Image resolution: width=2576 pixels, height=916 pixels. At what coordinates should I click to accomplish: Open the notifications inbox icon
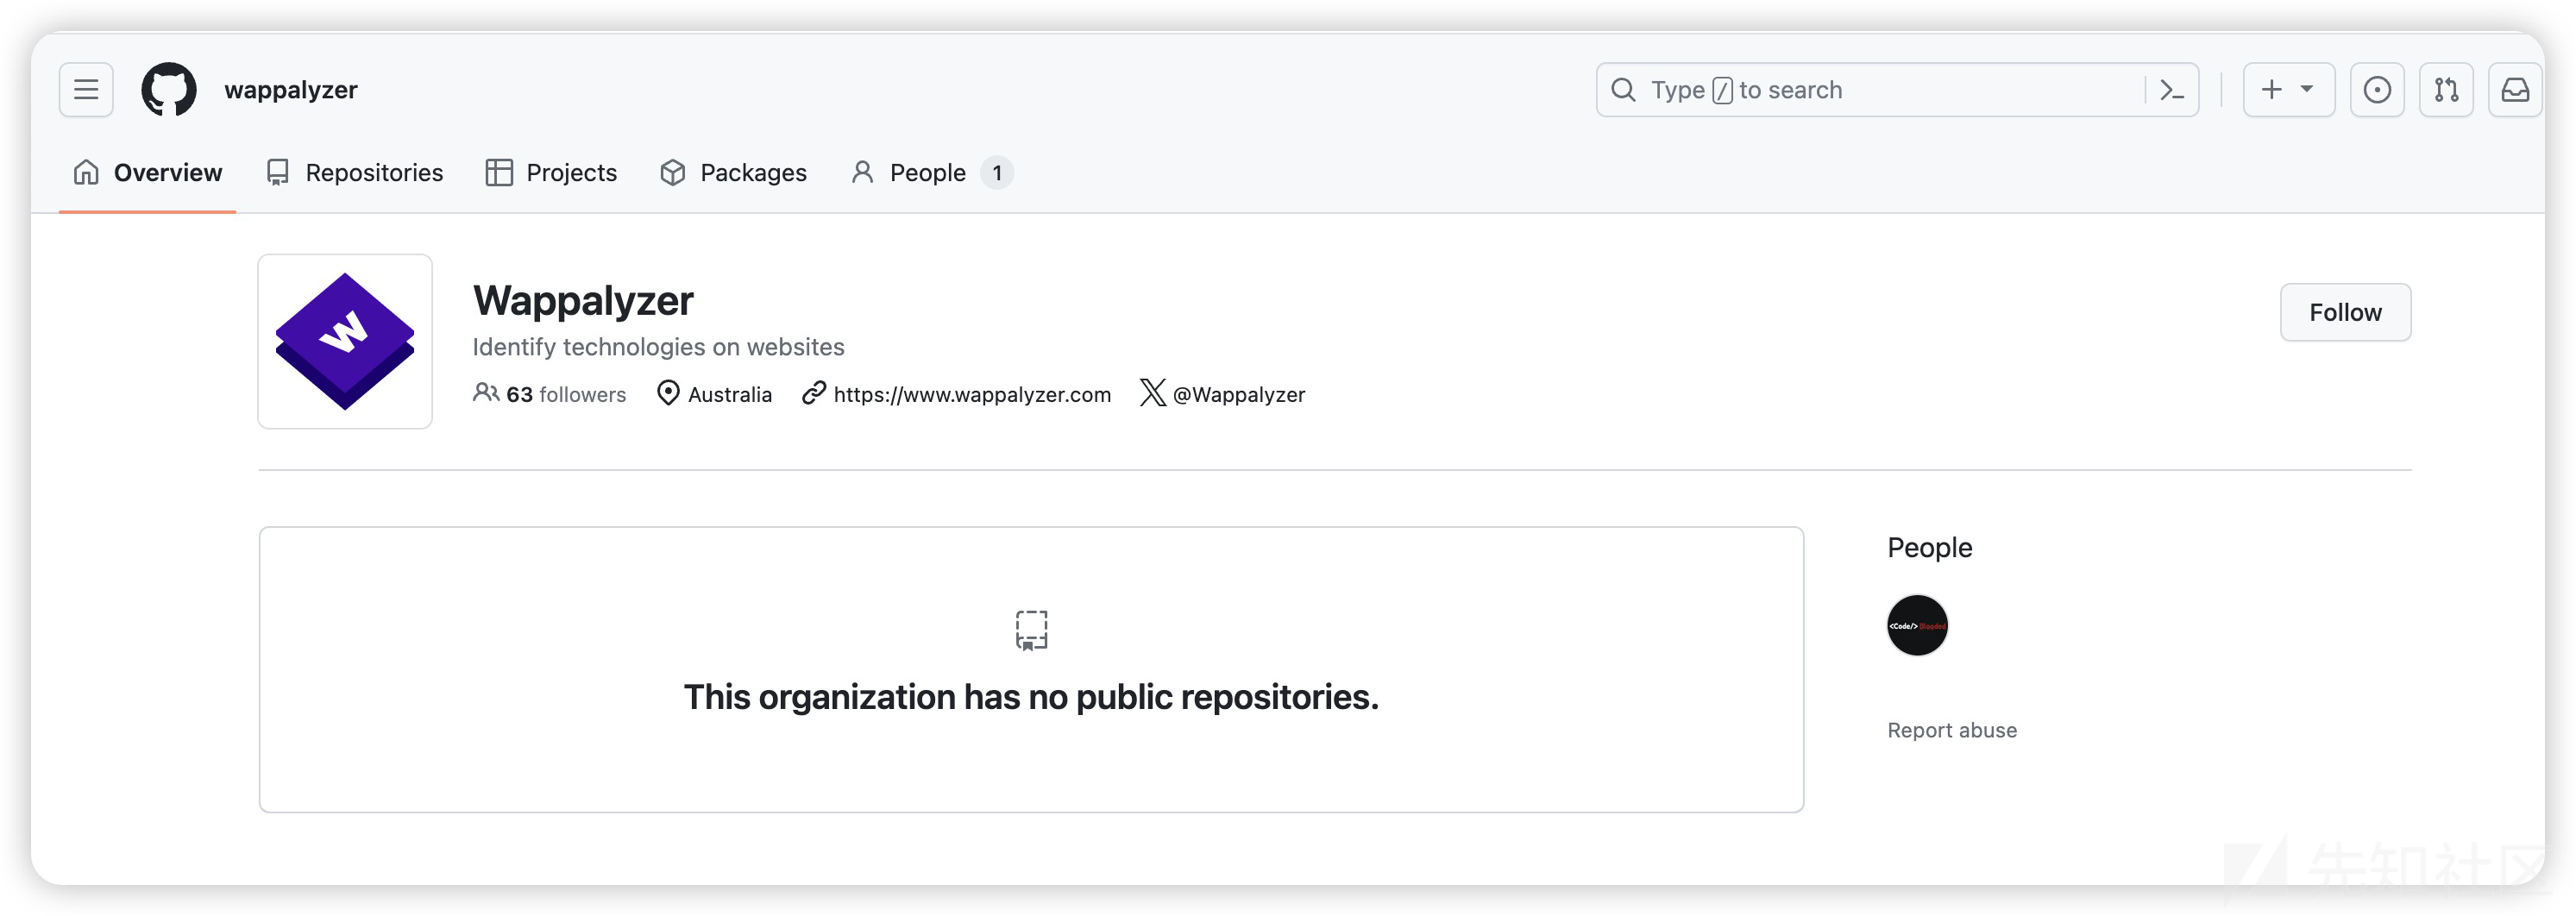(2515, 90)
